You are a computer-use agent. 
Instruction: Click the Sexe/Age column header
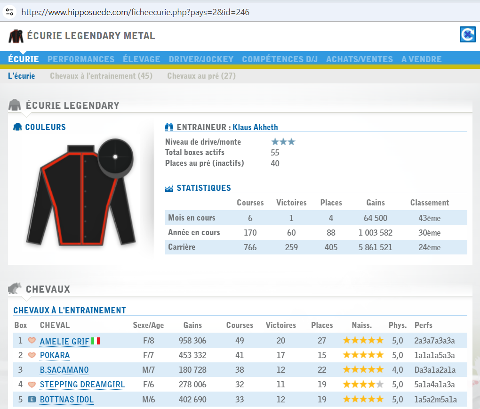148,325
